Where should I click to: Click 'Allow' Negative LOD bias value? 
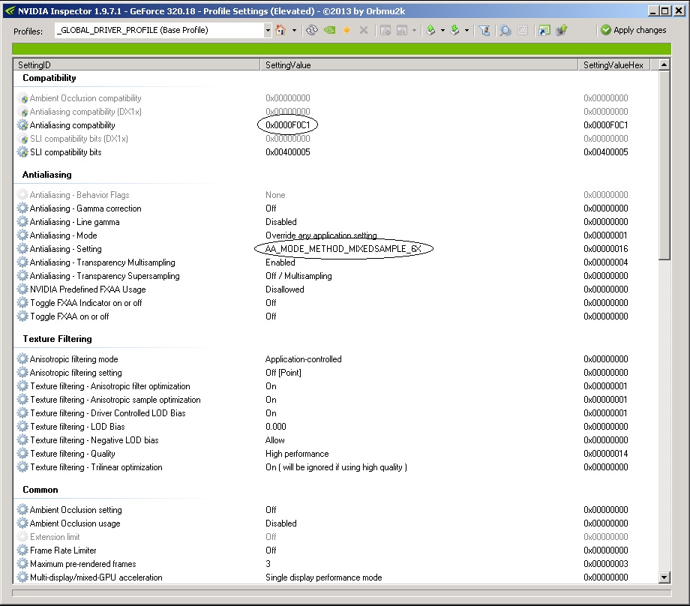tap(275, 440)
